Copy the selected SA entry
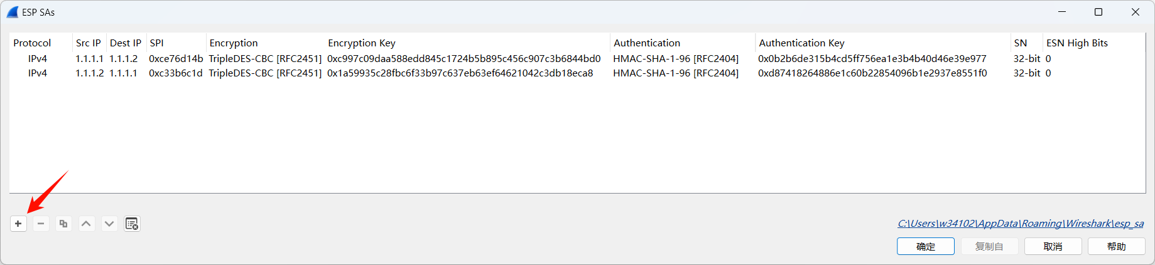 pos(63,224)
